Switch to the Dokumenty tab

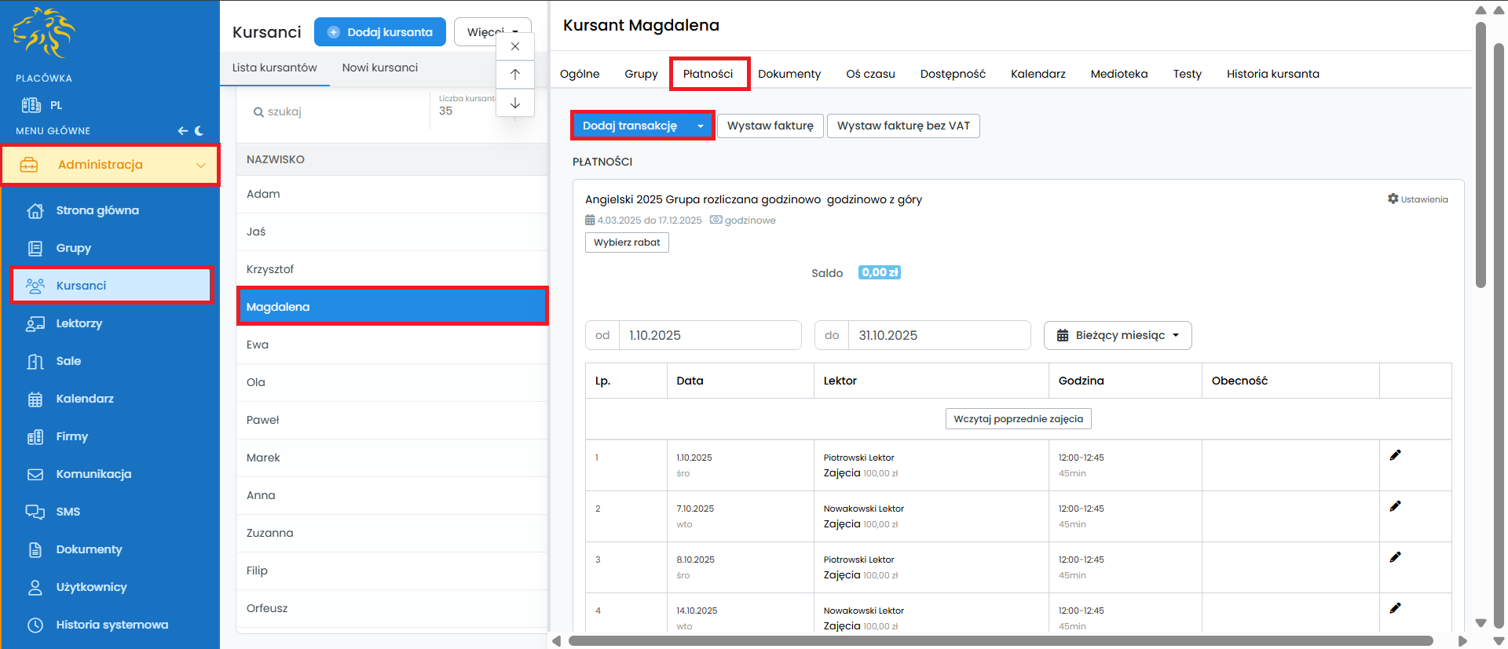pos(789,74)
